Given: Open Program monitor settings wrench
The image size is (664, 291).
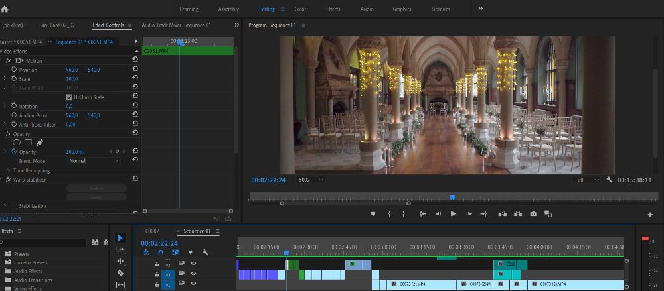Looking at the screenshot, I should click(610, 180).
